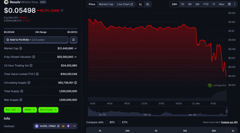Click Oct '25 in chart navigator

coord(147,114)
